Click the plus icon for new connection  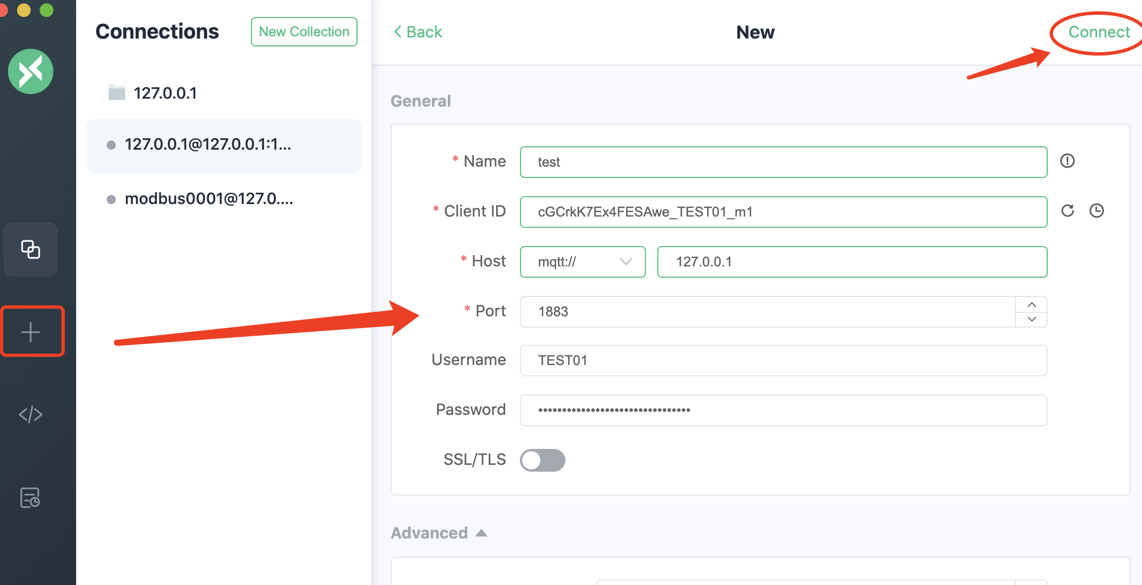tap(31, 332)
